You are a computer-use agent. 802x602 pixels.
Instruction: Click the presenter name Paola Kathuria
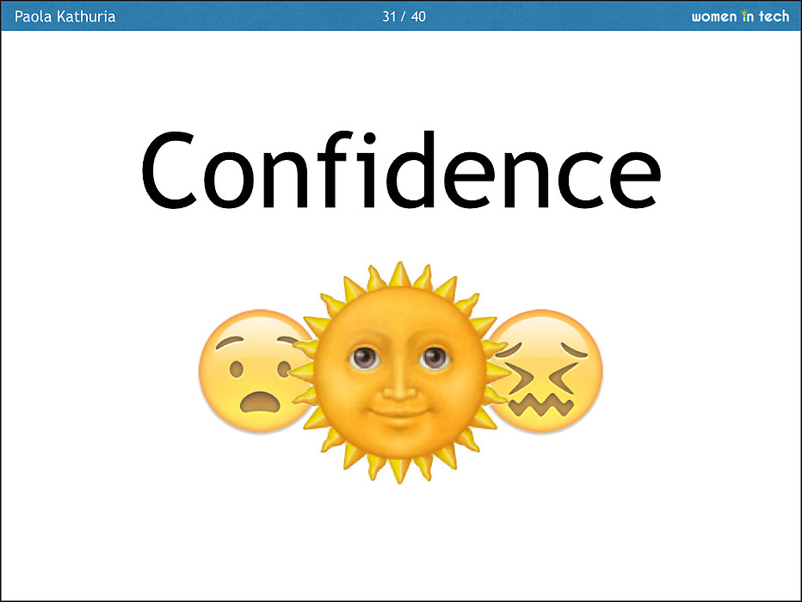point(65,16)
